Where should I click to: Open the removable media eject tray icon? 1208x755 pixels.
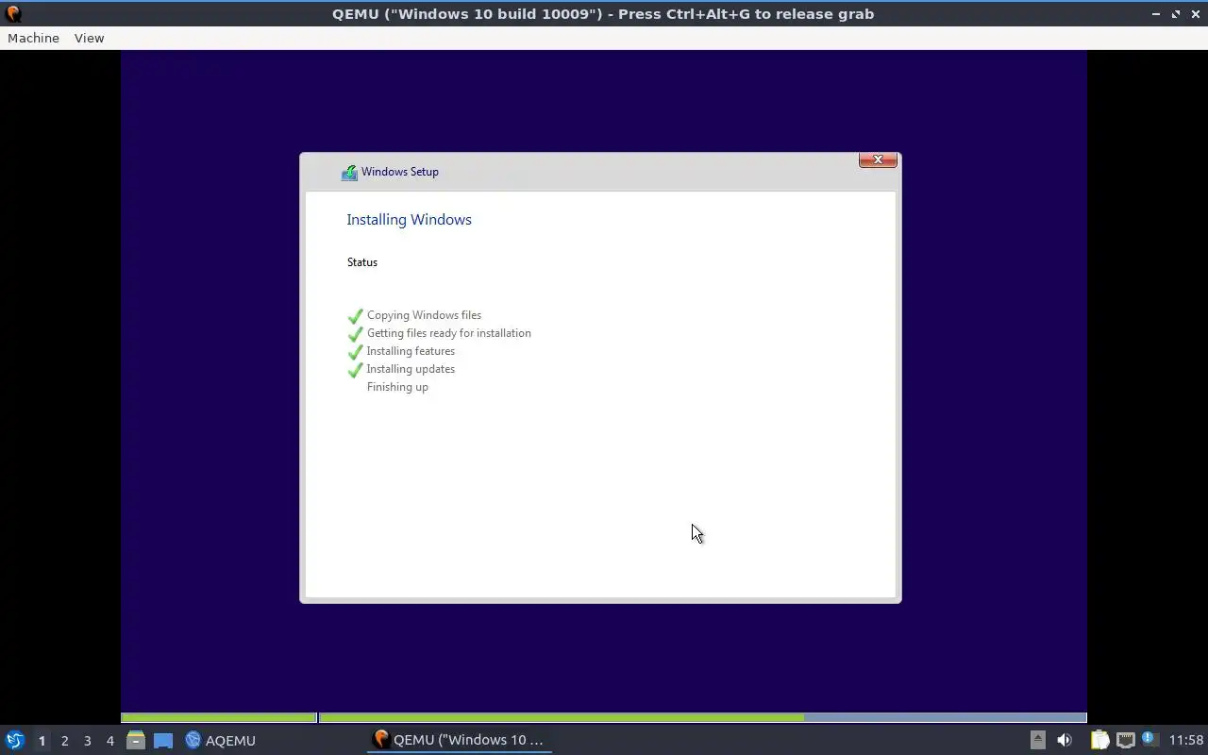tap(1037, 740)
